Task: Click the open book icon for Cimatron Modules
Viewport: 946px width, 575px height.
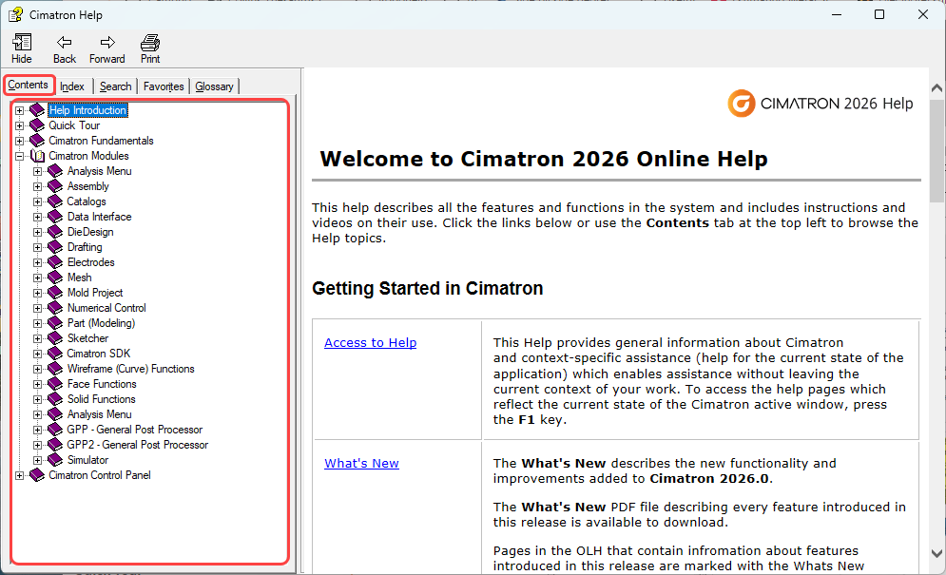Action: 37,156
